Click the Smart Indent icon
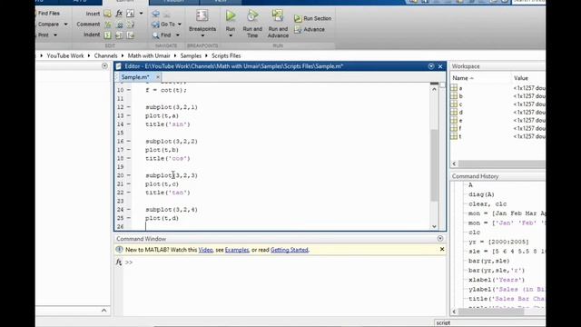This screenshot has height=327, width=581. coord(107,35)
